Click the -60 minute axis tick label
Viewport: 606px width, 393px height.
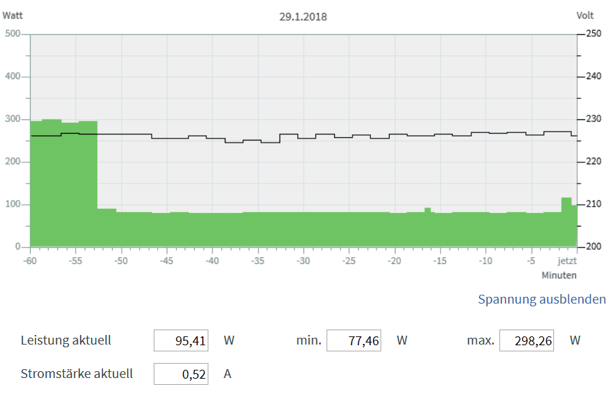[x=29, y=261]
